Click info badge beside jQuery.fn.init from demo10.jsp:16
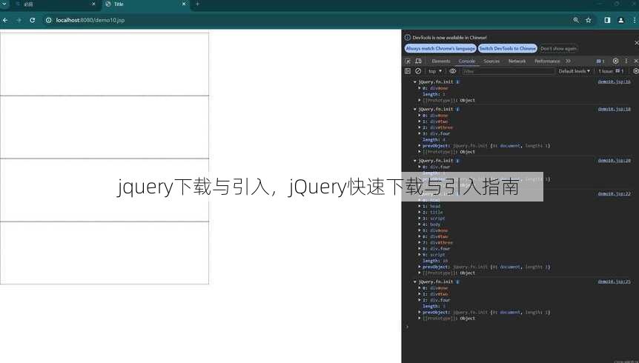Image resolution: width=639 pixels, height=363 pixels. tap(457, 82)
